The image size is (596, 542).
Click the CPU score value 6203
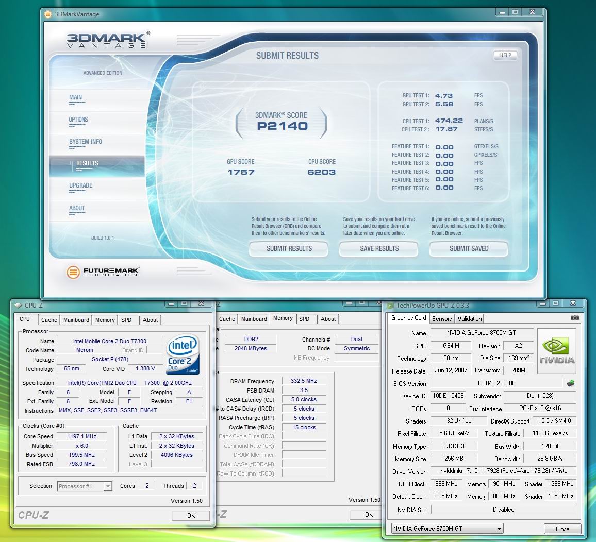[322, 172]
